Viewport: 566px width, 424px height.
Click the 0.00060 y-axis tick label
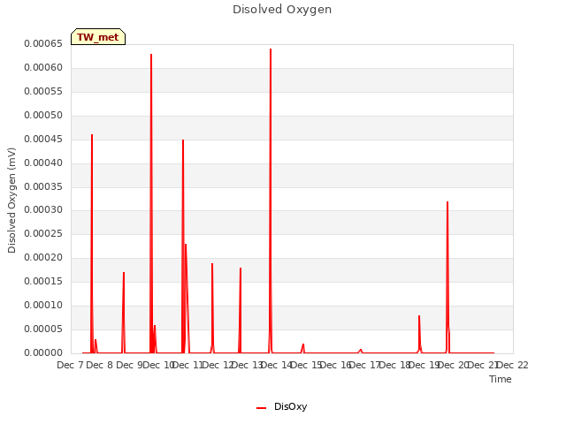43,68
